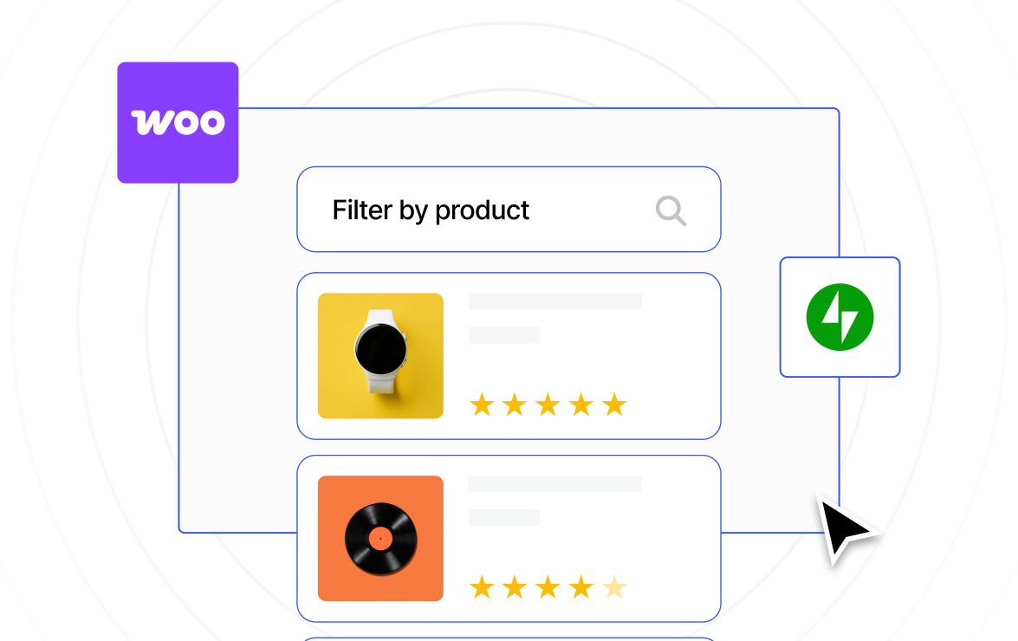The image size is (1018, 641).
Task: Click the fourth star of vinyl rating
Action: point(581,588)
